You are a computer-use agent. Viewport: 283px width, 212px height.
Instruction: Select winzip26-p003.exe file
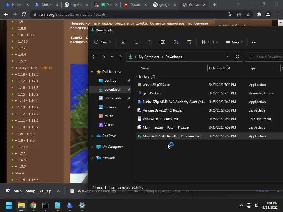click(x=156, y=85)
